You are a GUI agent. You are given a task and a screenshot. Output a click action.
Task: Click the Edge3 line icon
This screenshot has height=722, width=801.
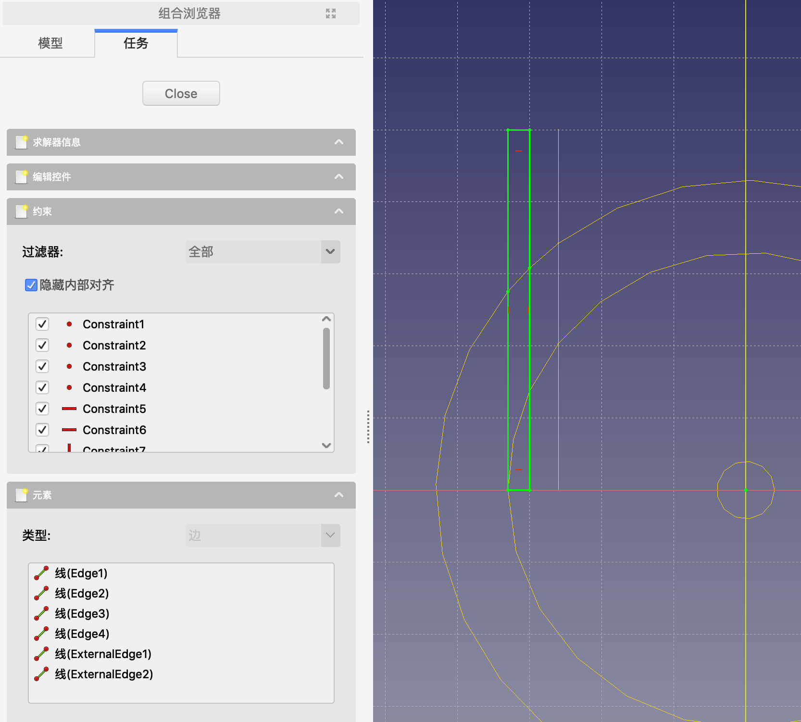(41, 613)
